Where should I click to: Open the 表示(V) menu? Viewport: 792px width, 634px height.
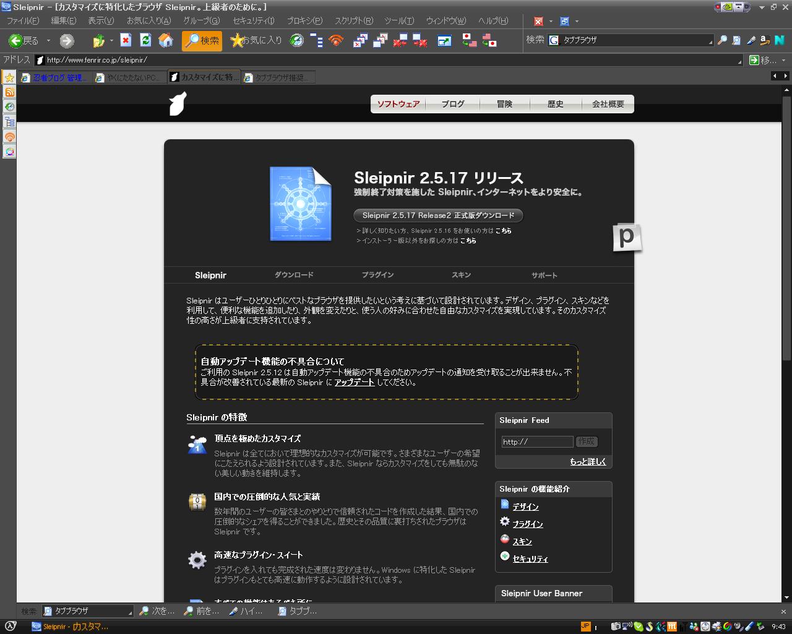(x=101, y=20)
